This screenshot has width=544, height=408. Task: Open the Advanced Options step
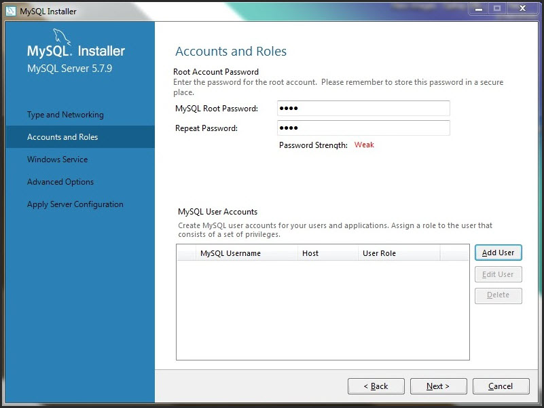point(60,182)
